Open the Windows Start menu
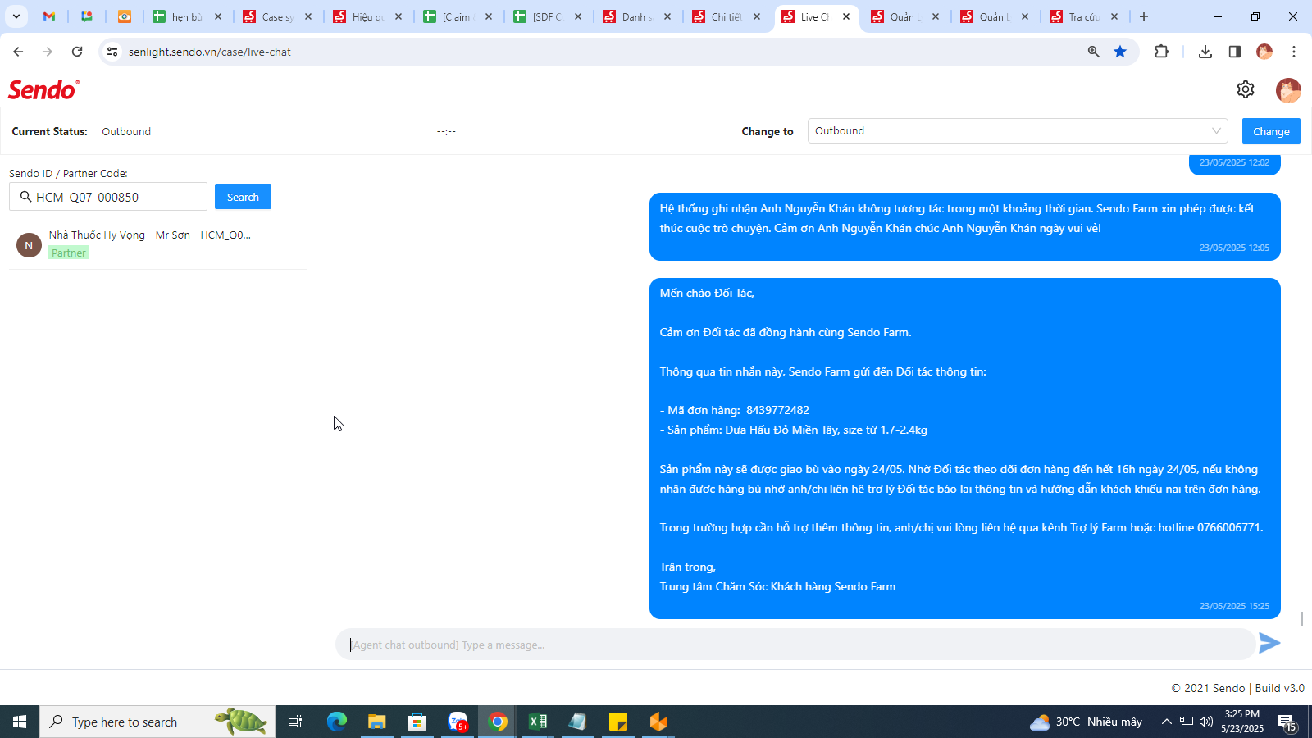Viewport: 1312px width, 738px height. (20, 722)
